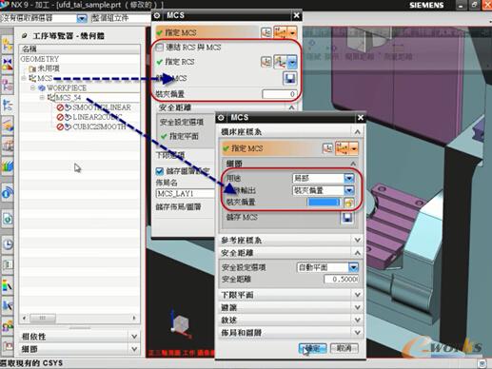Click CSYS dialog icon in back MCS dialog
The width and height of the screenshot is (492, 369).
(266, 32)
